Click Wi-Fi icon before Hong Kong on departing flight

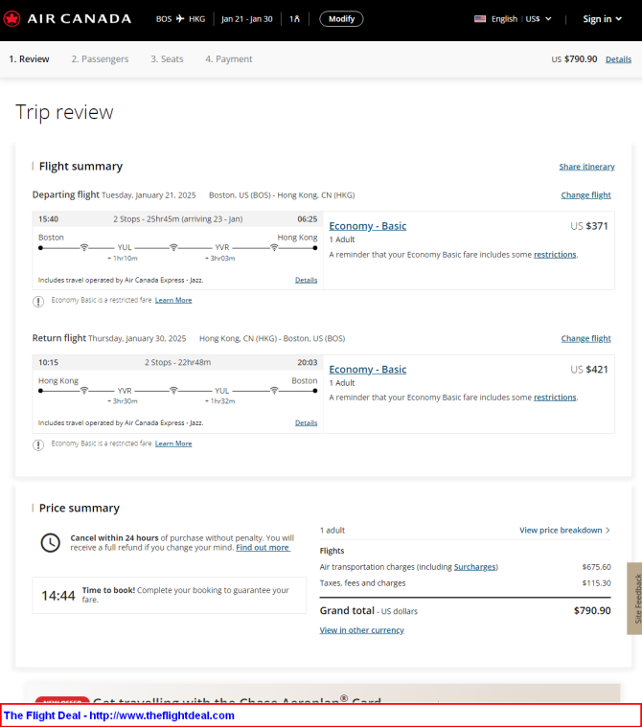coord(274,247)
